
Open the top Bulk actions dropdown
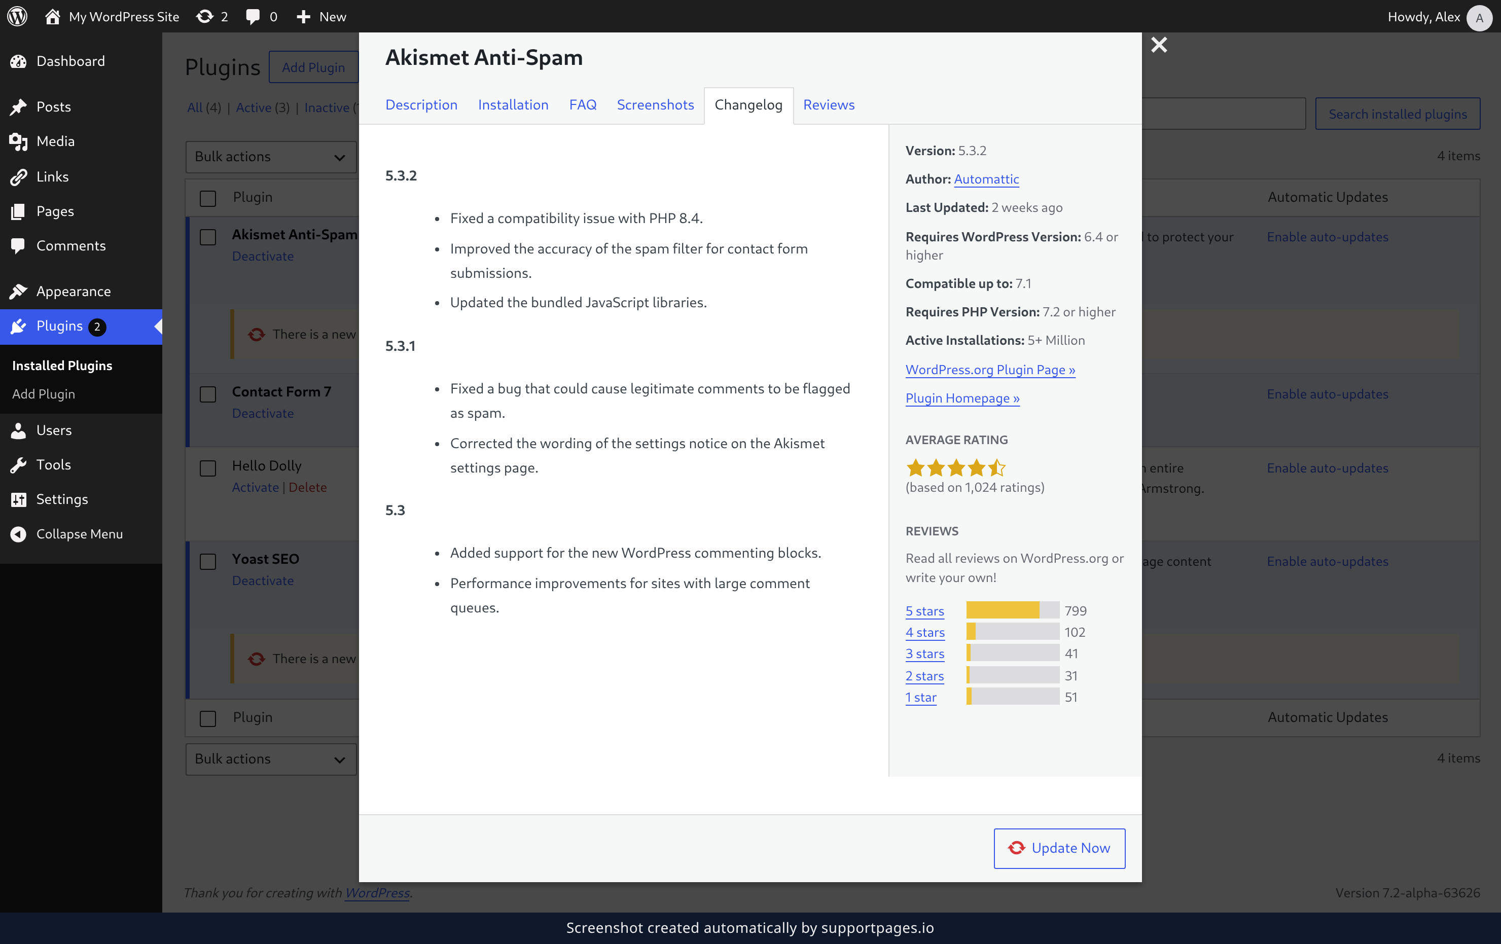point(270,157)
